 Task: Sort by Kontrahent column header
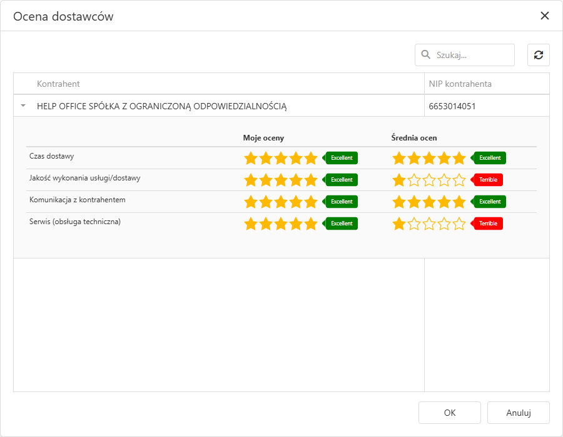tap(58, 84)
